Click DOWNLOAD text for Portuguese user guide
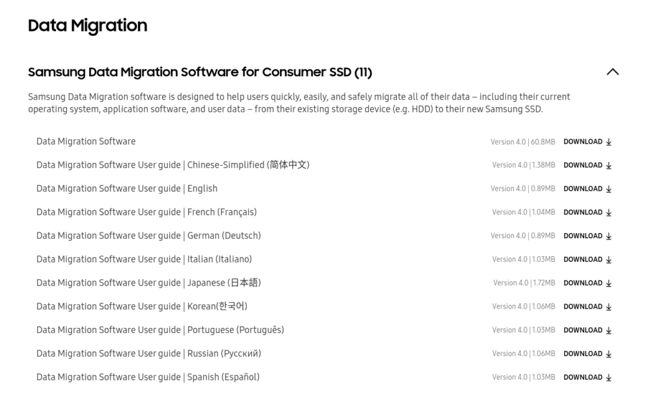The height and width of the screenshot is (414, 658). pyautogui.click(x=583, y=330)
